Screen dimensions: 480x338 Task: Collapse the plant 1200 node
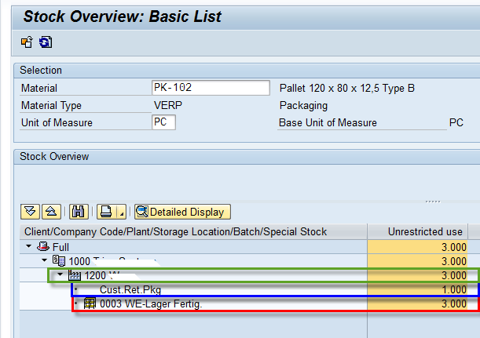click(x=60, y=275)
